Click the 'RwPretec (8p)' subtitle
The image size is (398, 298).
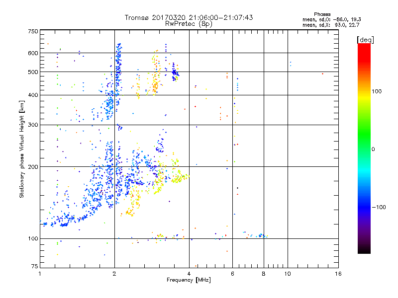(189, 24)
